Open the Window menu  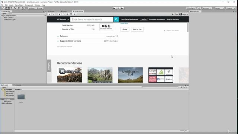[37, 5]
